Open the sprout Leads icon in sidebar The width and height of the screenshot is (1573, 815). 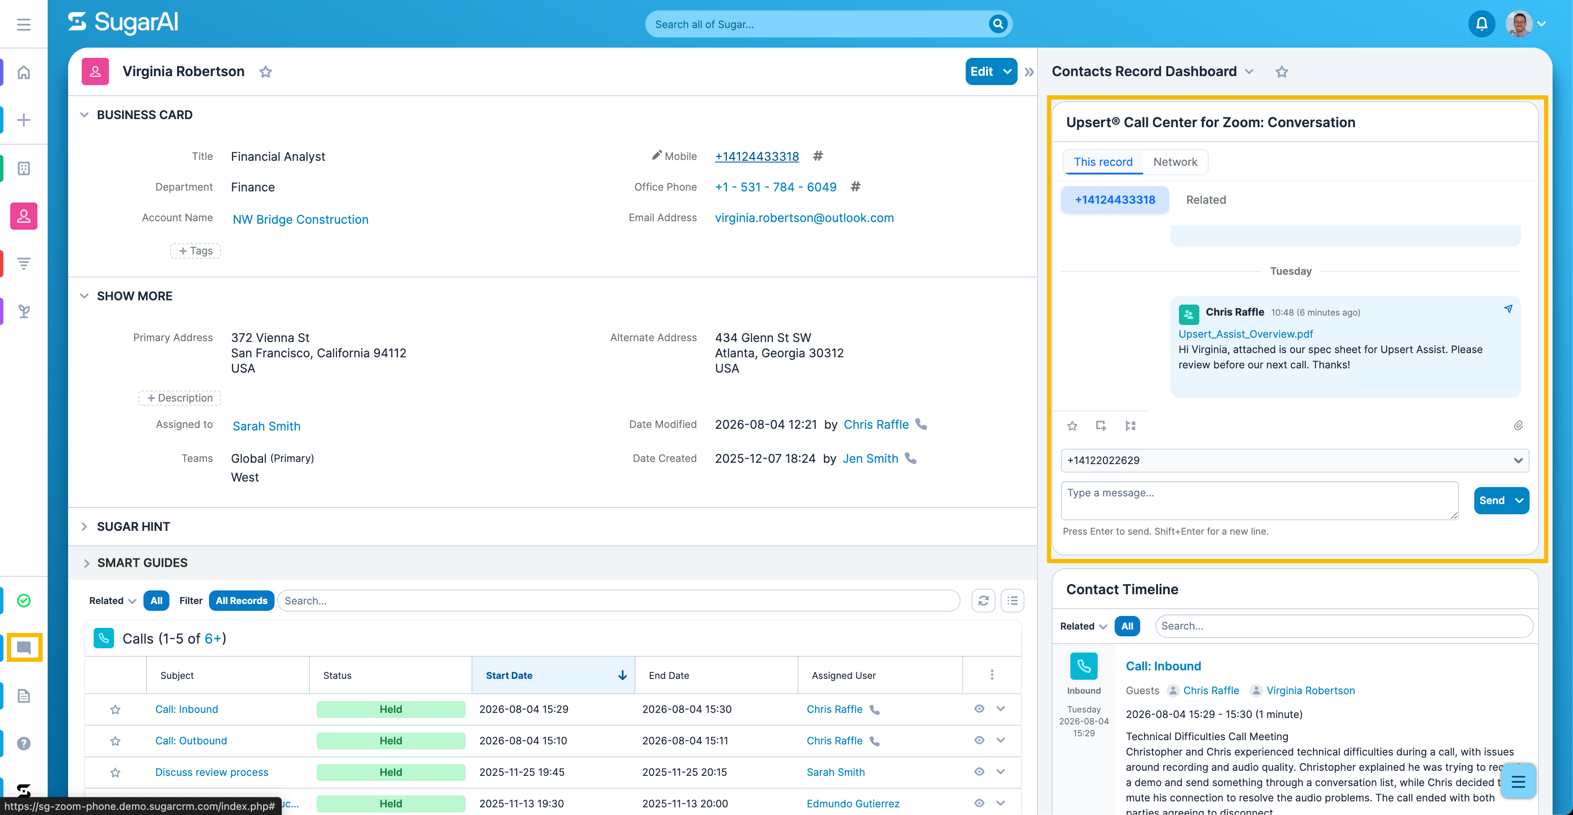coord(24,311)
